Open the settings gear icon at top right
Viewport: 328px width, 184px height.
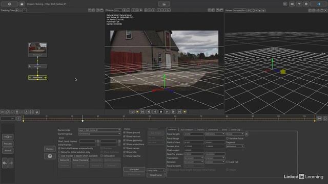[306, 4]
